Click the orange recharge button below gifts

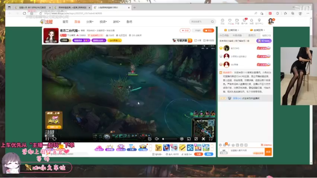click(x=199, y=154)
